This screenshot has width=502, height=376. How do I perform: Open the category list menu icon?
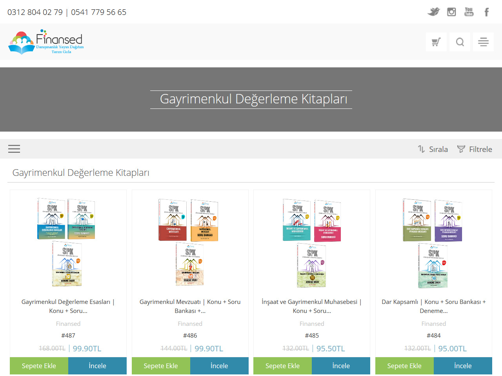pyautogui.click(x=14, y=149)
